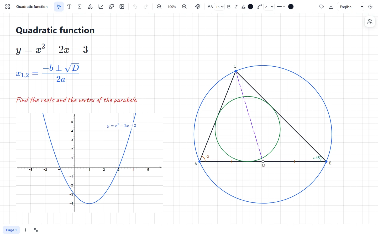This screenshot has width=378, height=236.
Task: Undo the last action
Action: (135, 7)
